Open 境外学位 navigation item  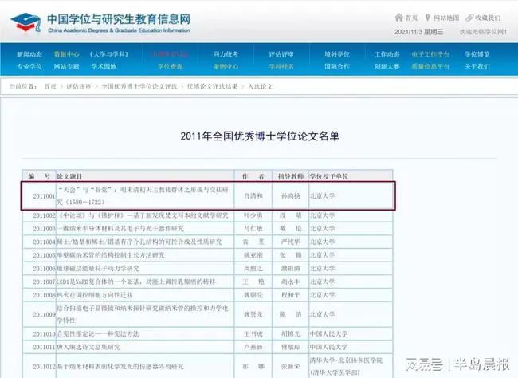pyautogui.click(x=337, y=54)
